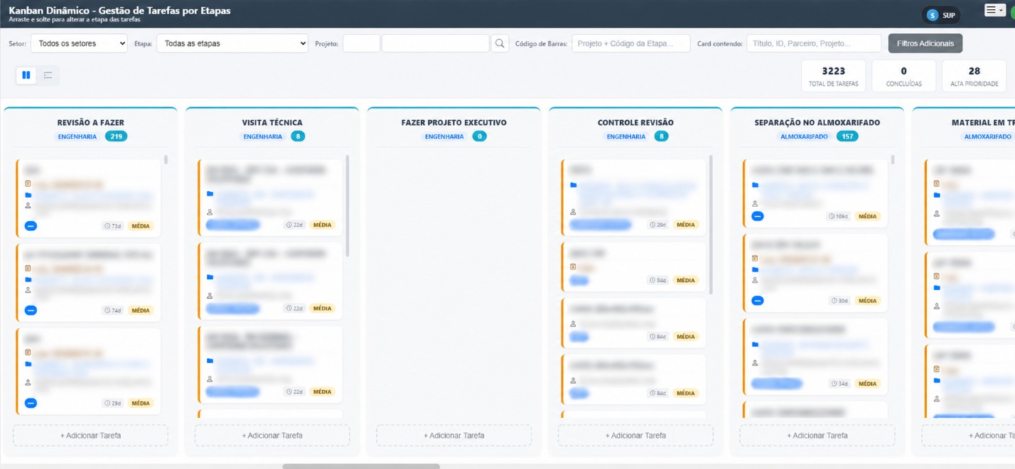The width and height of the screenshot is (1015, 469).
Task: Click minus circle on the 73d card
Action: 31,226
